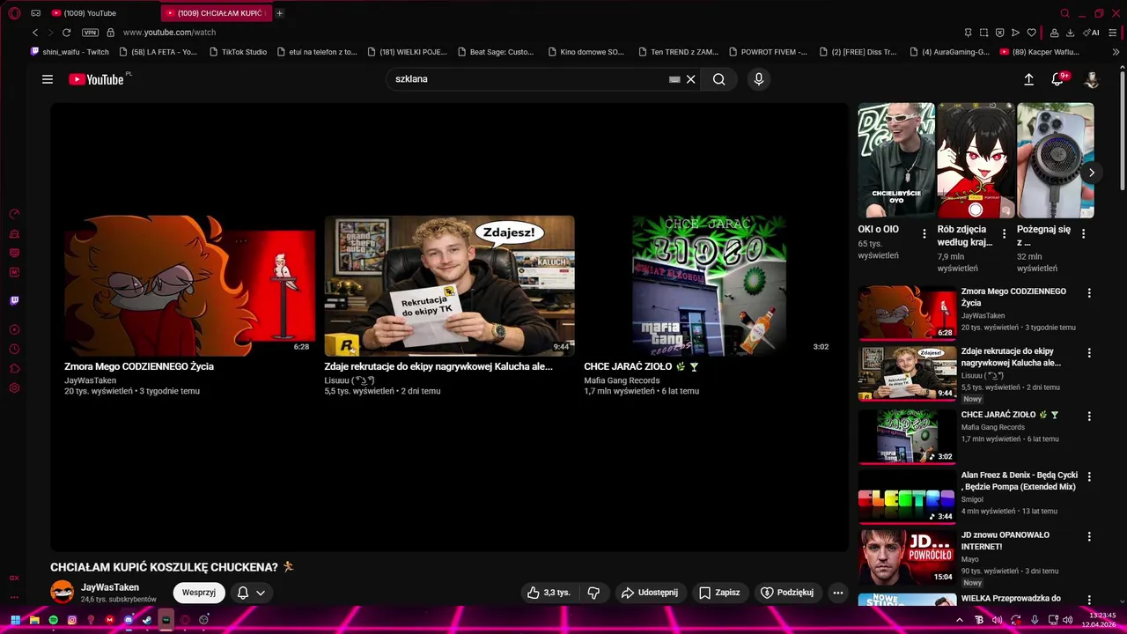Open the create/upload video icon
This screenshot has width=1127, height=634.
pyautogui.click(x=1028, y=79)
